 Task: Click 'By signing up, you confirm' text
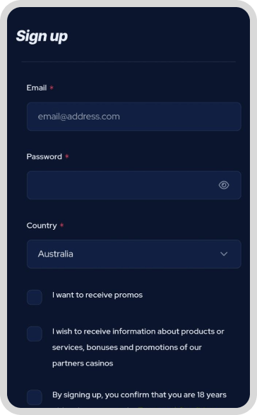101,395
